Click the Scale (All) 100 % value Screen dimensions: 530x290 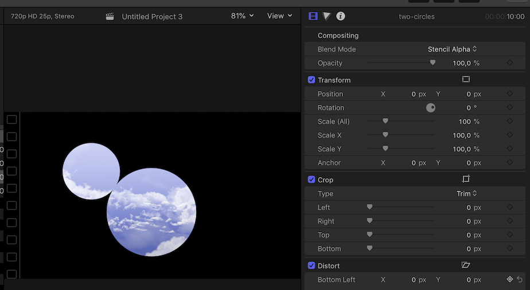tap(469, 122)
